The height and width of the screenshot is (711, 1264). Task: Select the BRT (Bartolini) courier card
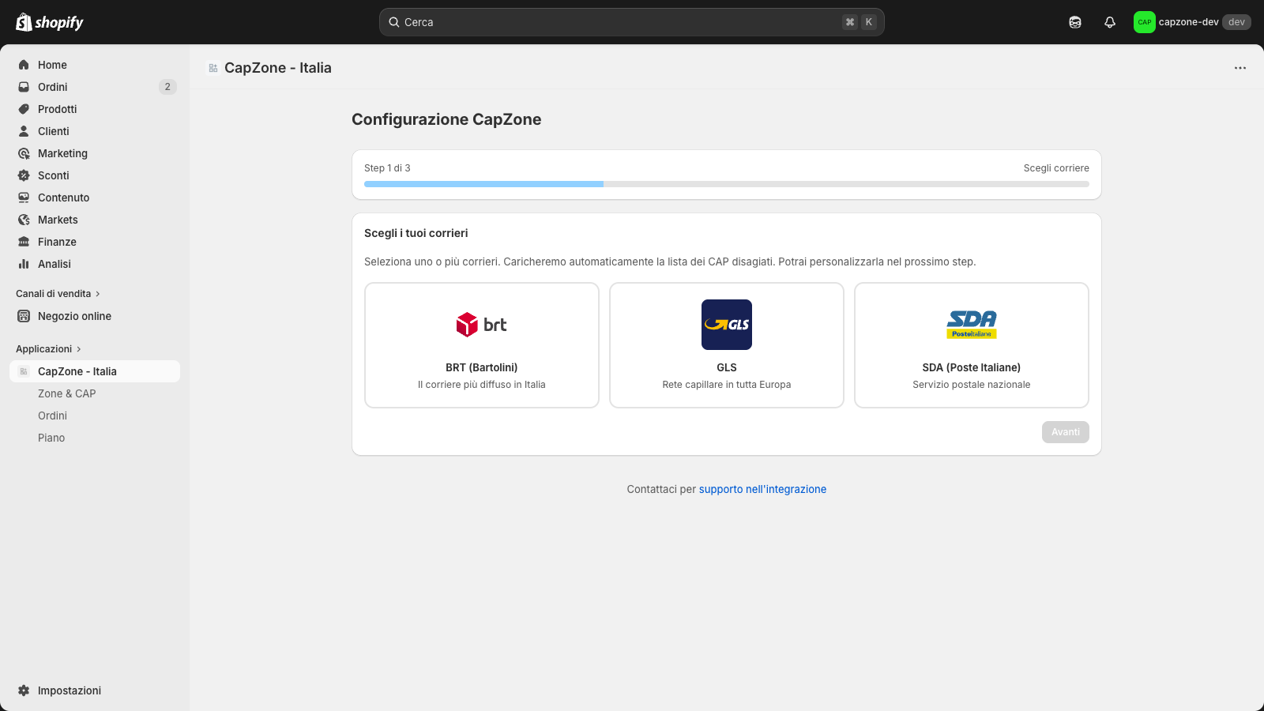click(x=482, y=345)
